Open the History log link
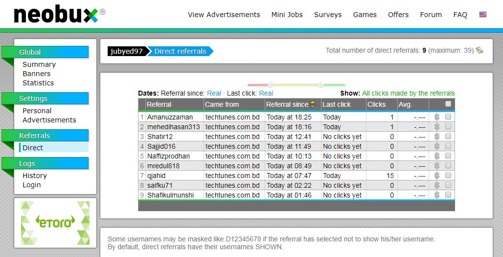Screen dimensions: 503x257 (x=35, y=176)
